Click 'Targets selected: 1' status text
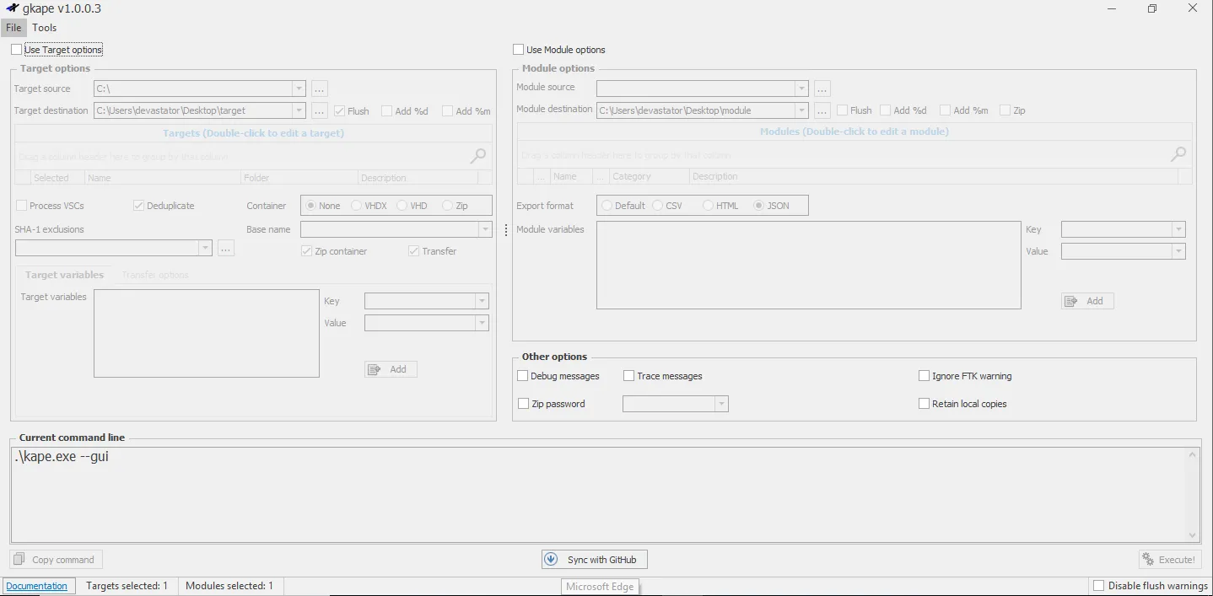Viewport: 1213px width, 596px height. click(x=127, y=586)
